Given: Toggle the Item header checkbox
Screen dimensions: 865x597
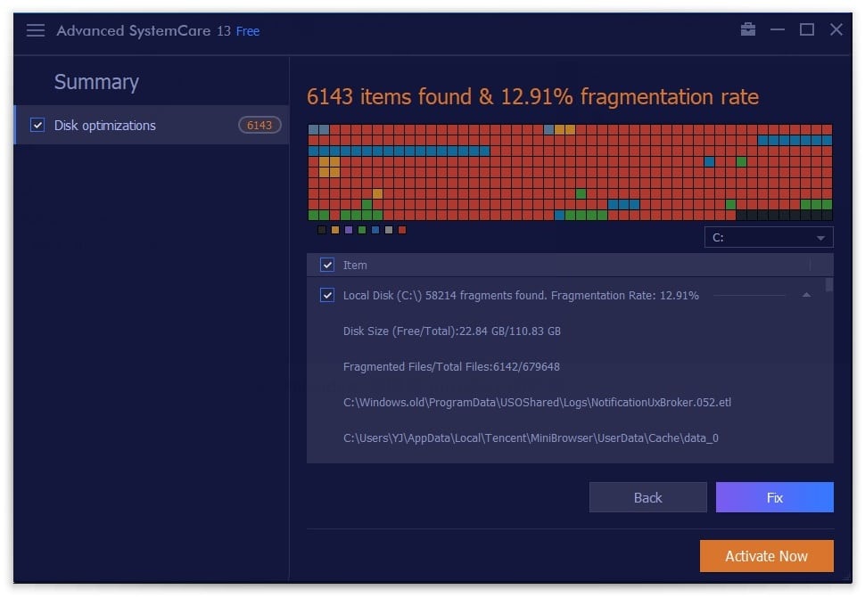Looking at the screenshot, I should (x=327, y=265).
